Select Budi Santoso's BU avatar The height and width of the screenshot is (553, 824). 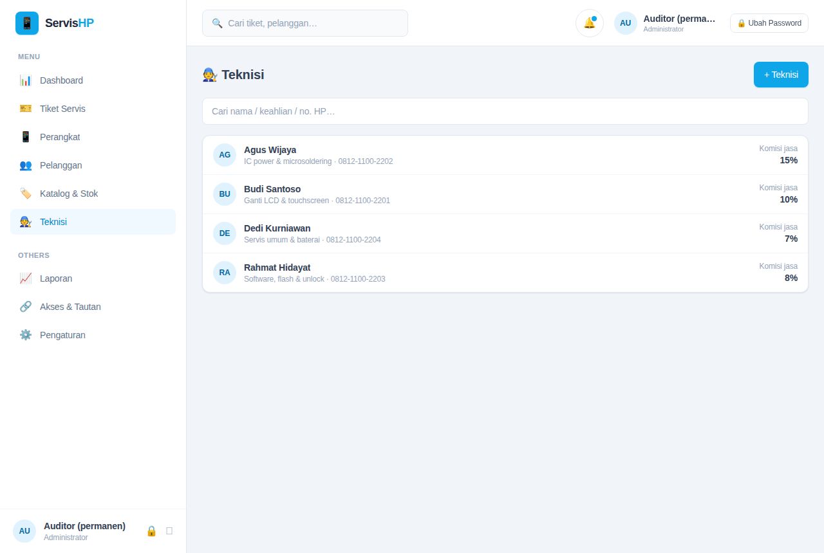(x=225, y=194)
